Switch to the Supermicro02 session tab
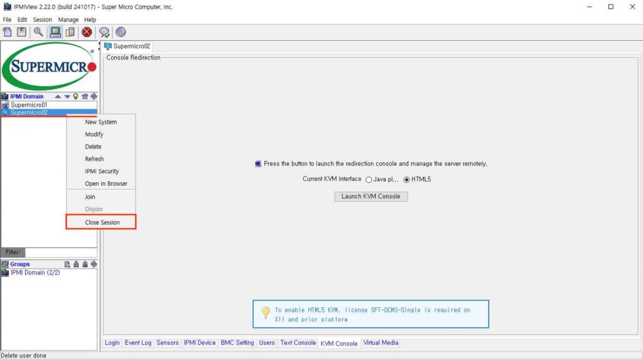 click(x=127, y=46)
